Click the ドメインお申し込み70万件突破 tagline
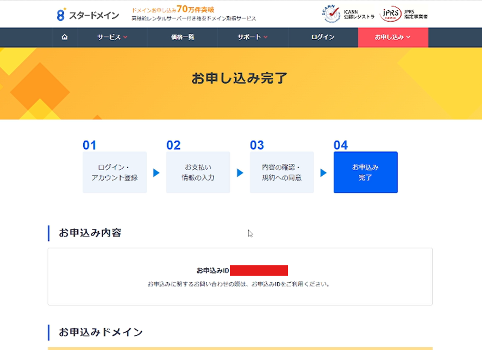The width and height of the screenshot is (482, 350). click(173, 10)
